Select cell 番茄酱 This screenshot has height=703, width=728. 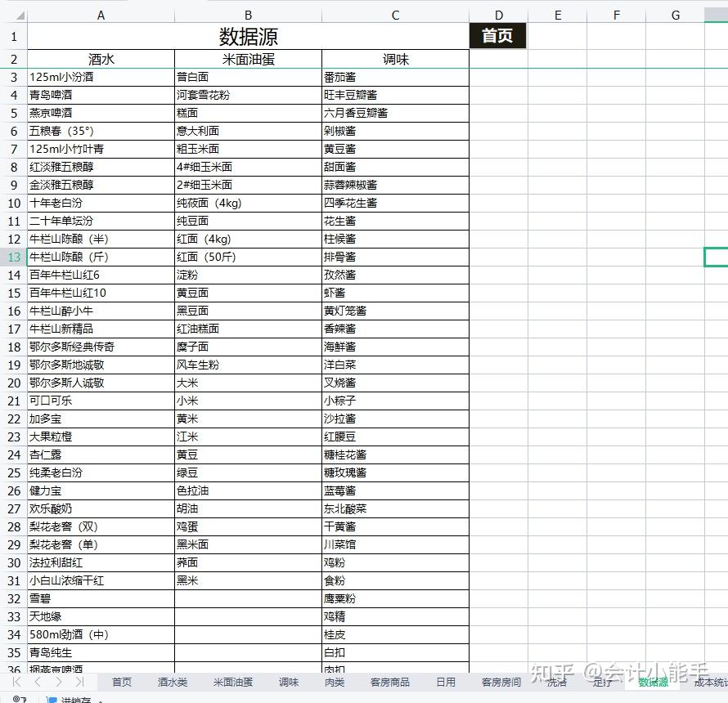(395, 77)
